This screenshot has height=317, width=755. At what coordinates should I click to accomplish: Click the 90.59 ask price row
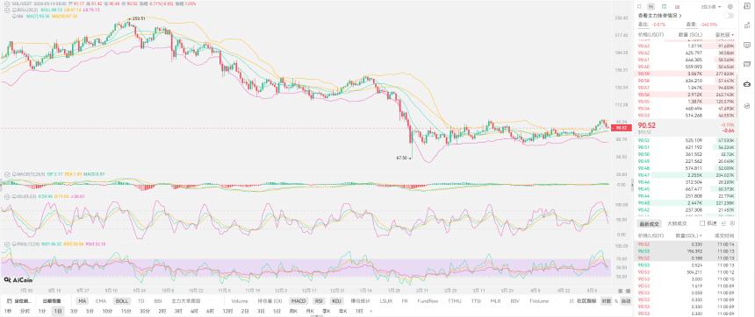pyautogui.click(x=687, y=74)
